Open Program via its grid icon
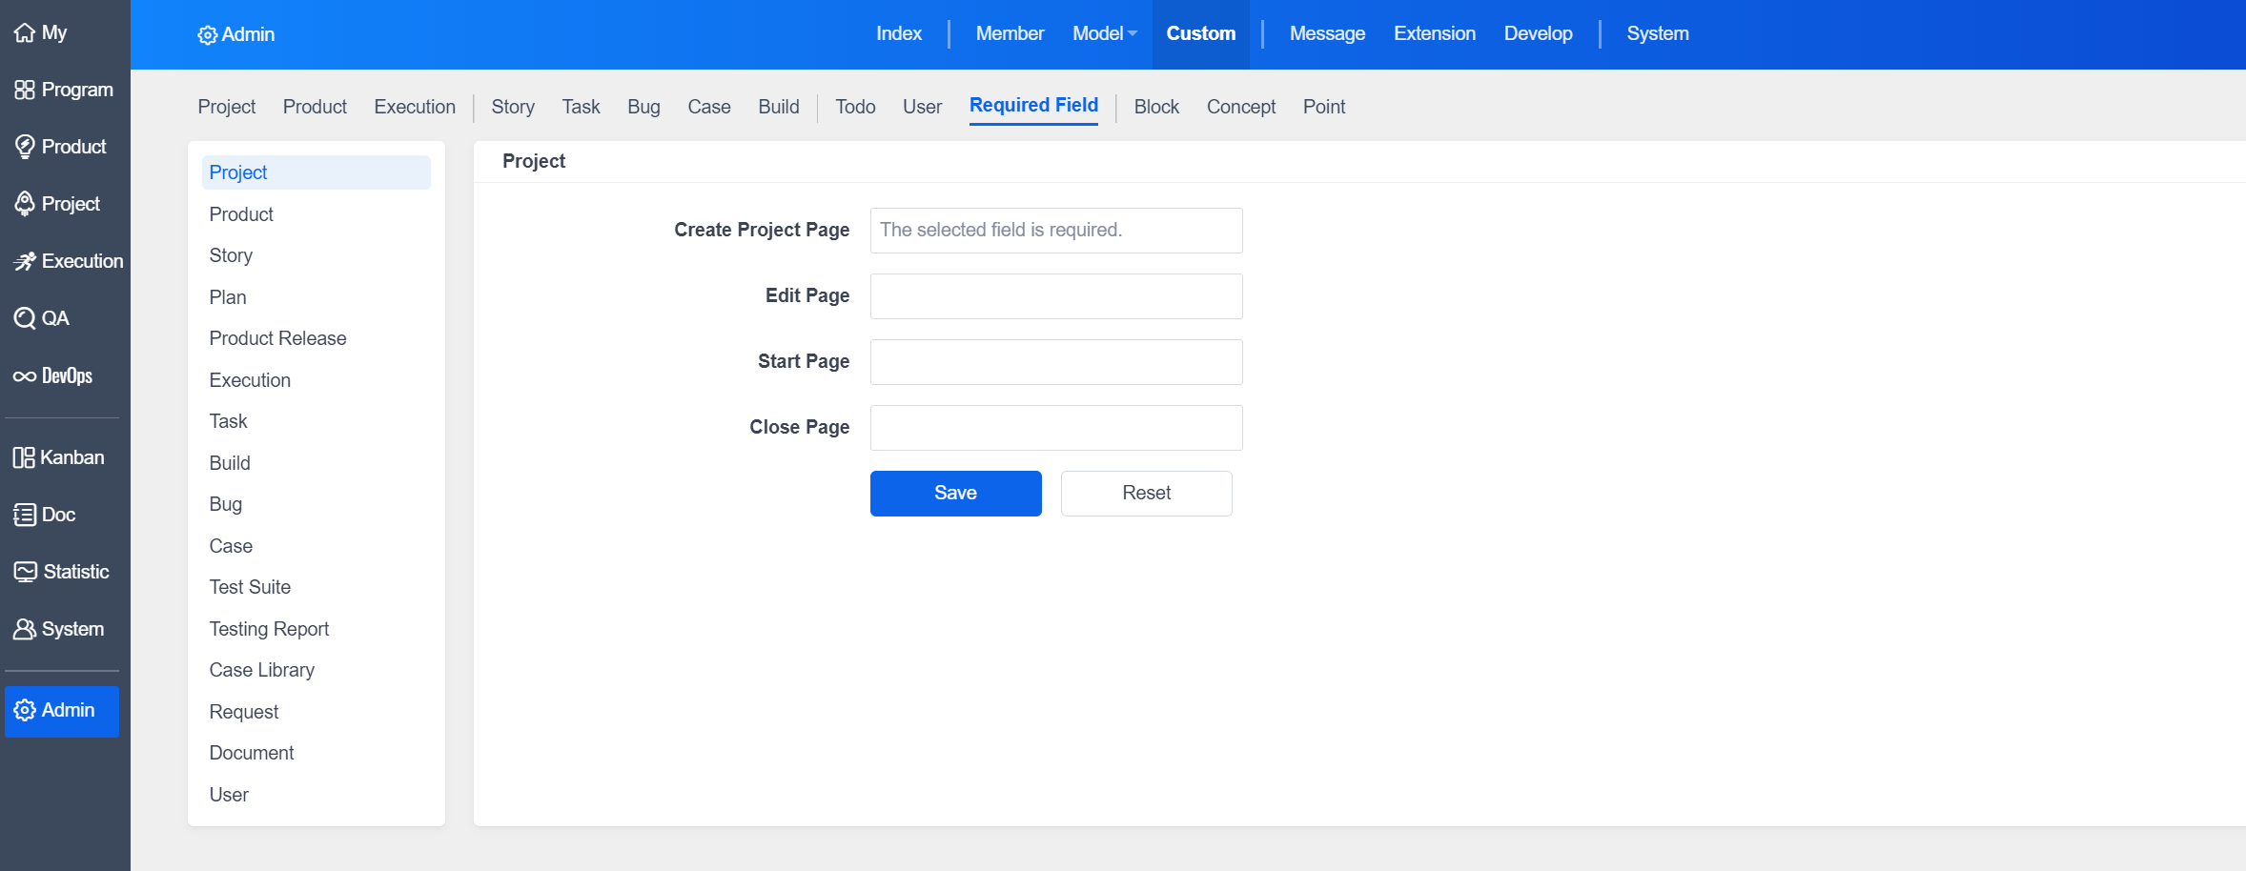The image size is (2246, 871). (x=24, y=90)
